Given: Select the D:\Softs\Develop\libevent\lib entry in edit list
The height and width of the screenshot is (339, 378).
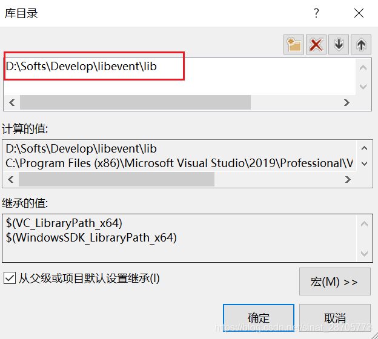Looking at the screenshot, I should 81,66.
